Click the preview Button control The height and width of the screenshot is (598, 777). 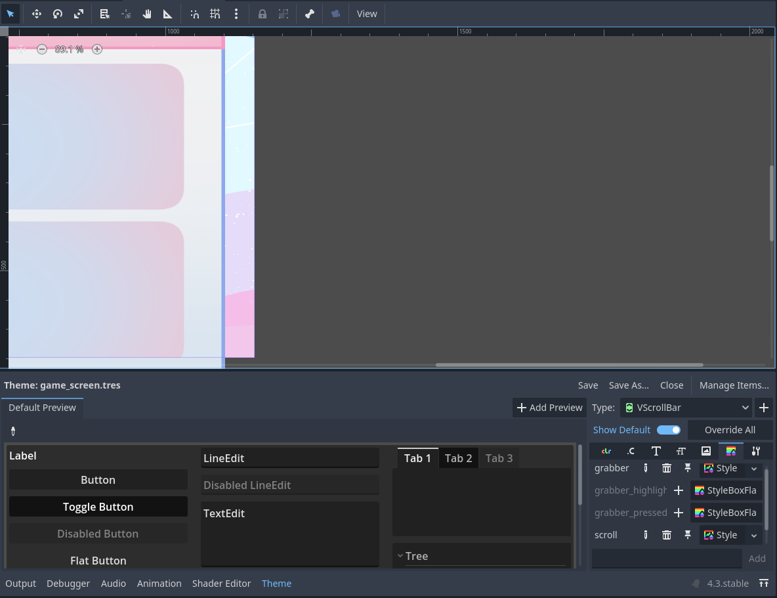point(98,480)
